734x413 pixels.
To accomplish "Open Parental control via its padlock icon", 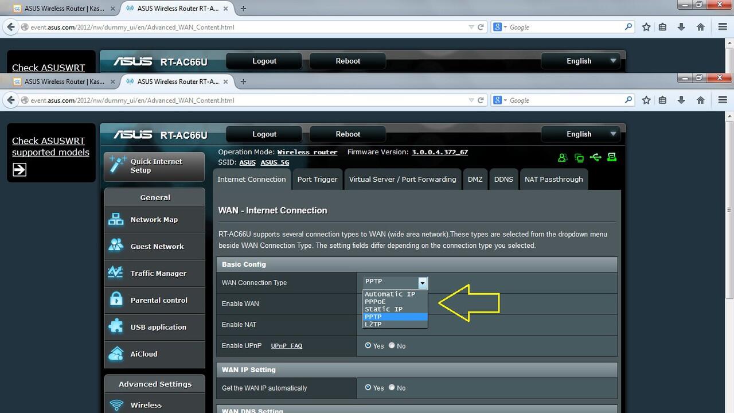I will pyautogui.click(x=116, y=299).
